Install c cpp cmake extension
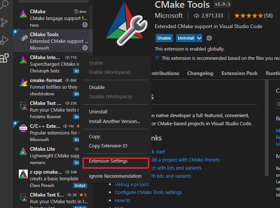Screen dimensions: 280x208 click(80, 185)
